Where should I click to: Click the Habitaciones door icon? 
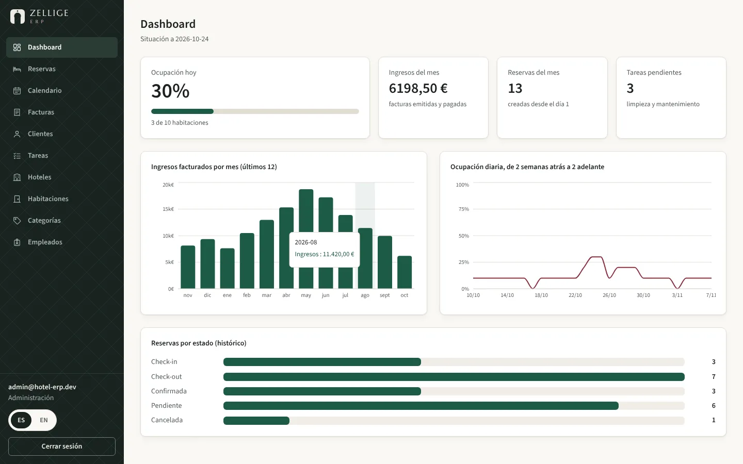(x=17, y=199)
